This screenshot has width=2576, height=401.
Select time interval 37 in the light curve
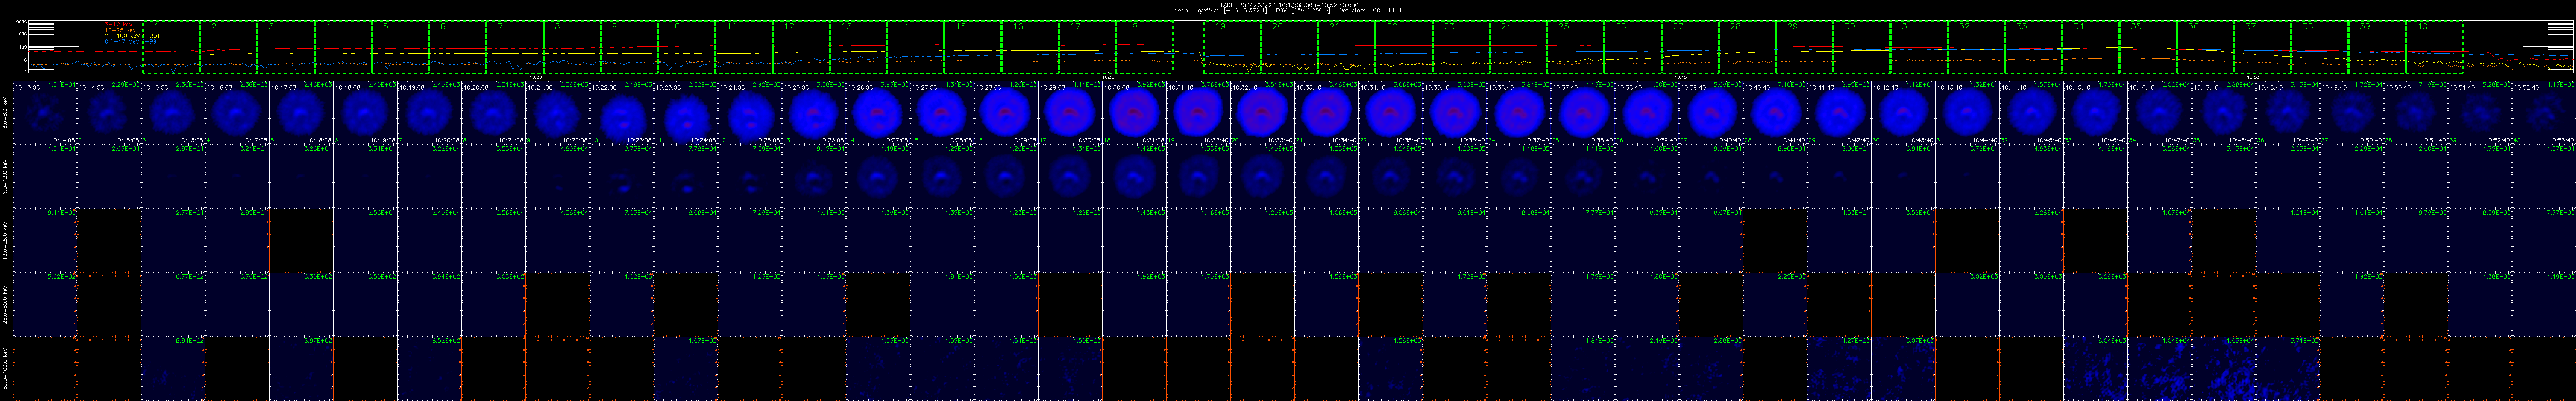2263,46
